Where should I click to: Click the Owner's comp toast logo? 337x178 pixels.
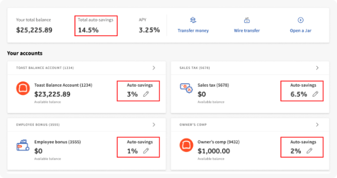tap(187, 145)
